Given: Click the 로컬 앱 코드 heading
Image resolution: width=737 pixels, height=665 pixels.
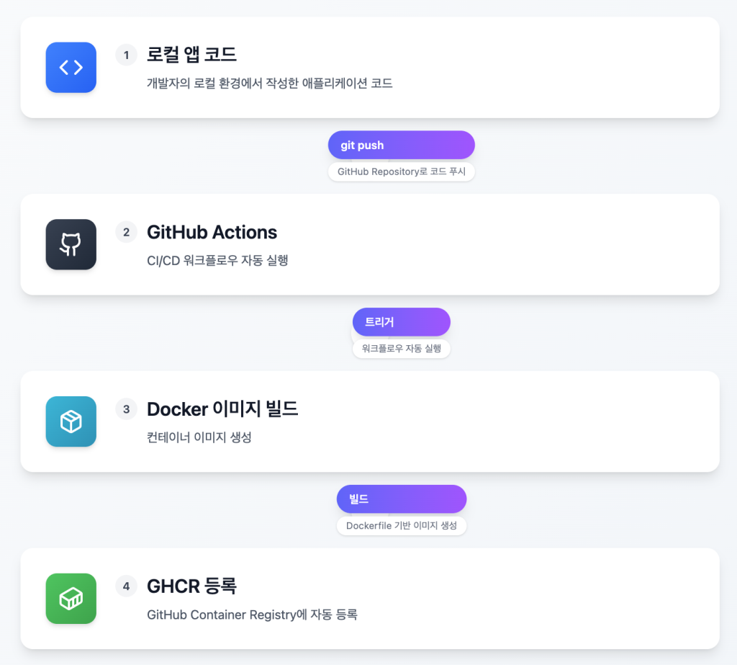Looking at the screenshot, I should pos(191,55).
